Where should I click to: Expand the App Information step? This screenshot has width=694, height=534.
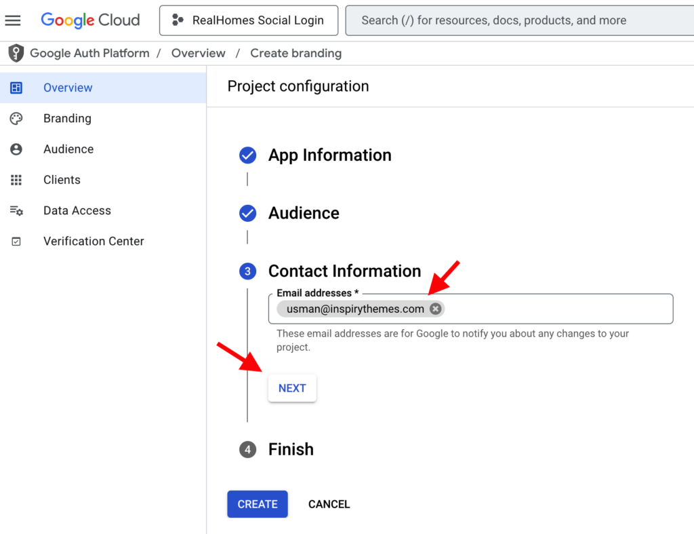point(330,155)
